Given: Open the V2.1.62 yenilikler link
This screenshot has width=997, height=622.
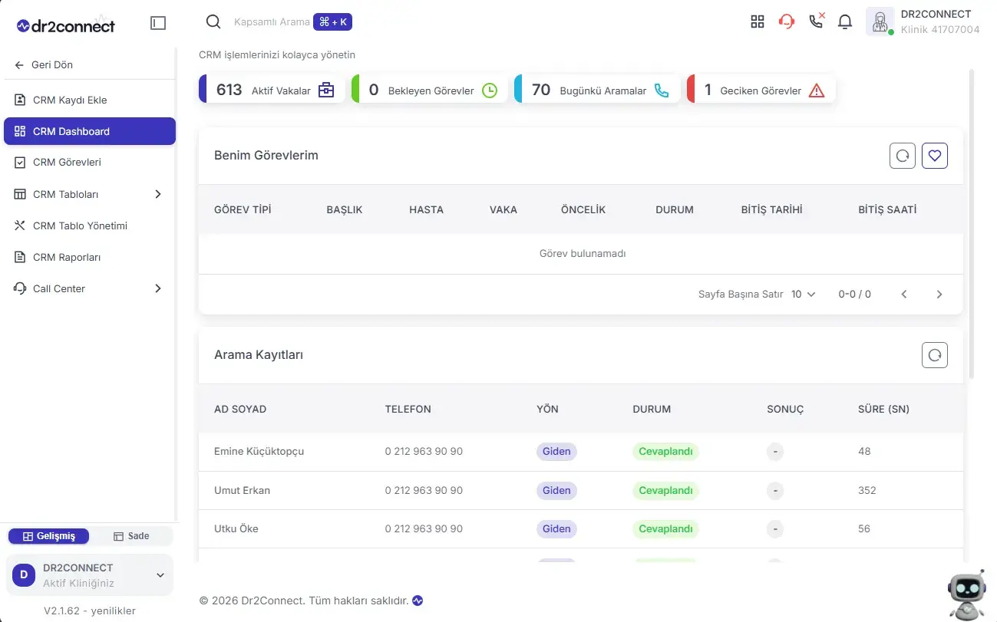Looking at the screenshot, I should [90, 610].
